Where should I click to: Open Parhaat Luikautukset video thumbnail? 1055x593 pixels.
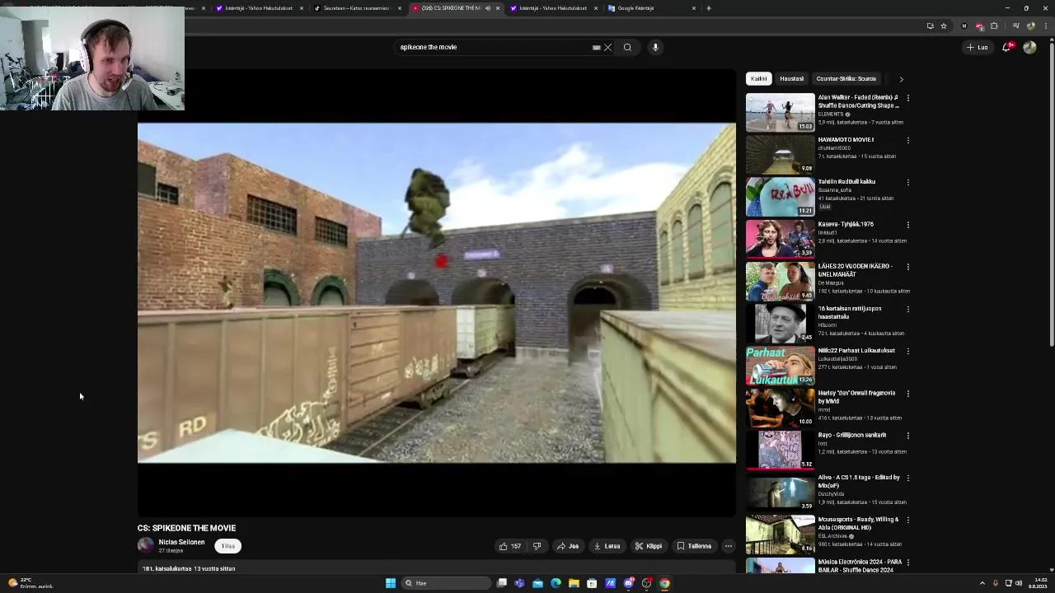(780, 365)
